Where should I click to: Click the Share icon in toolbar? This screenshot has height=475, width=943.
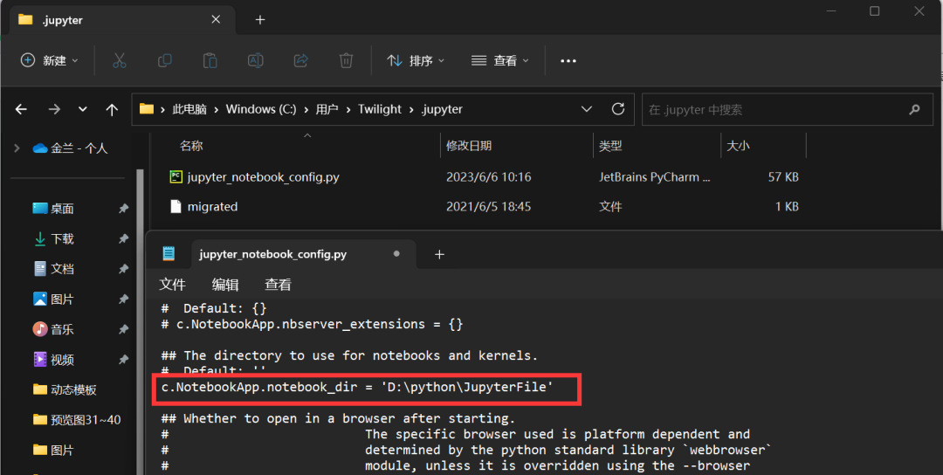(300, 61)
